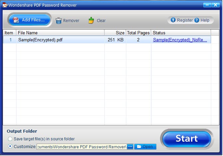Sort by the Item column header

click(10, 33)
